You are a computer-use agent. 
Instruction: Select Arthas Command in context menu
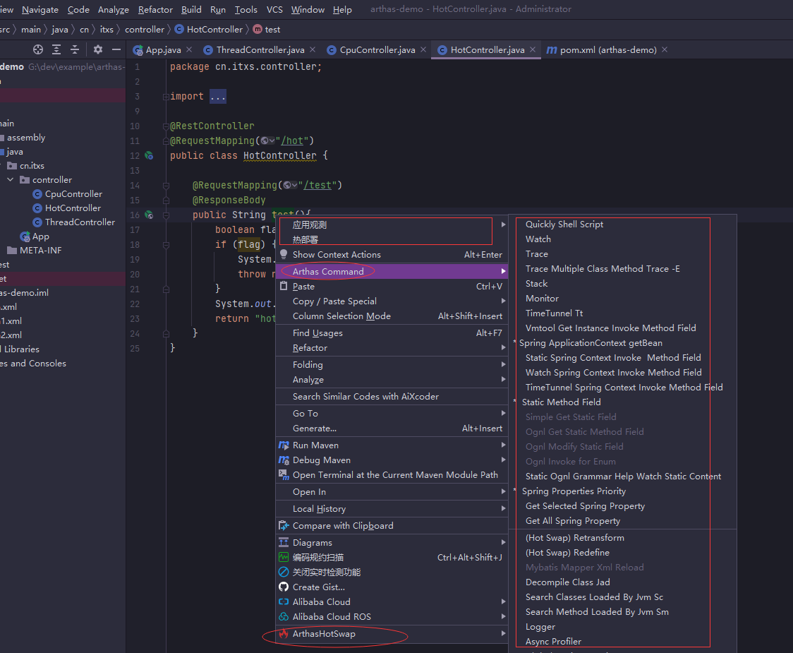click(391, 271)
